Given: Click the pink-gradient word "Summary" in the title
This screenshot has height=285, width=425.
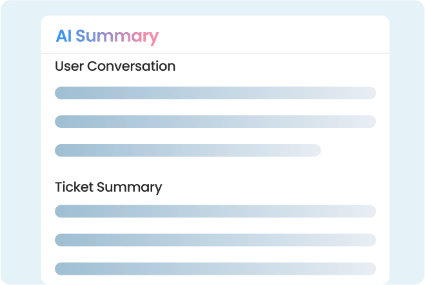Looking at the screenshot, I should tap(117, 36).
